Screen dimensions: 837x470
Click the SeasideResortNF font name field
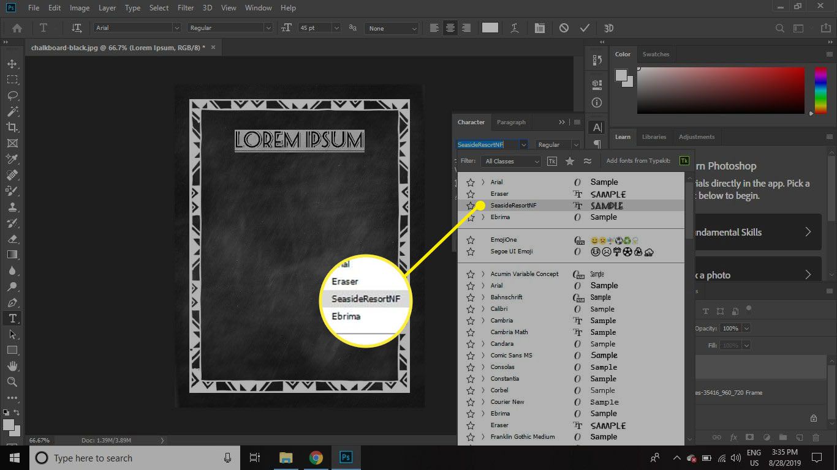pos(488,145)
